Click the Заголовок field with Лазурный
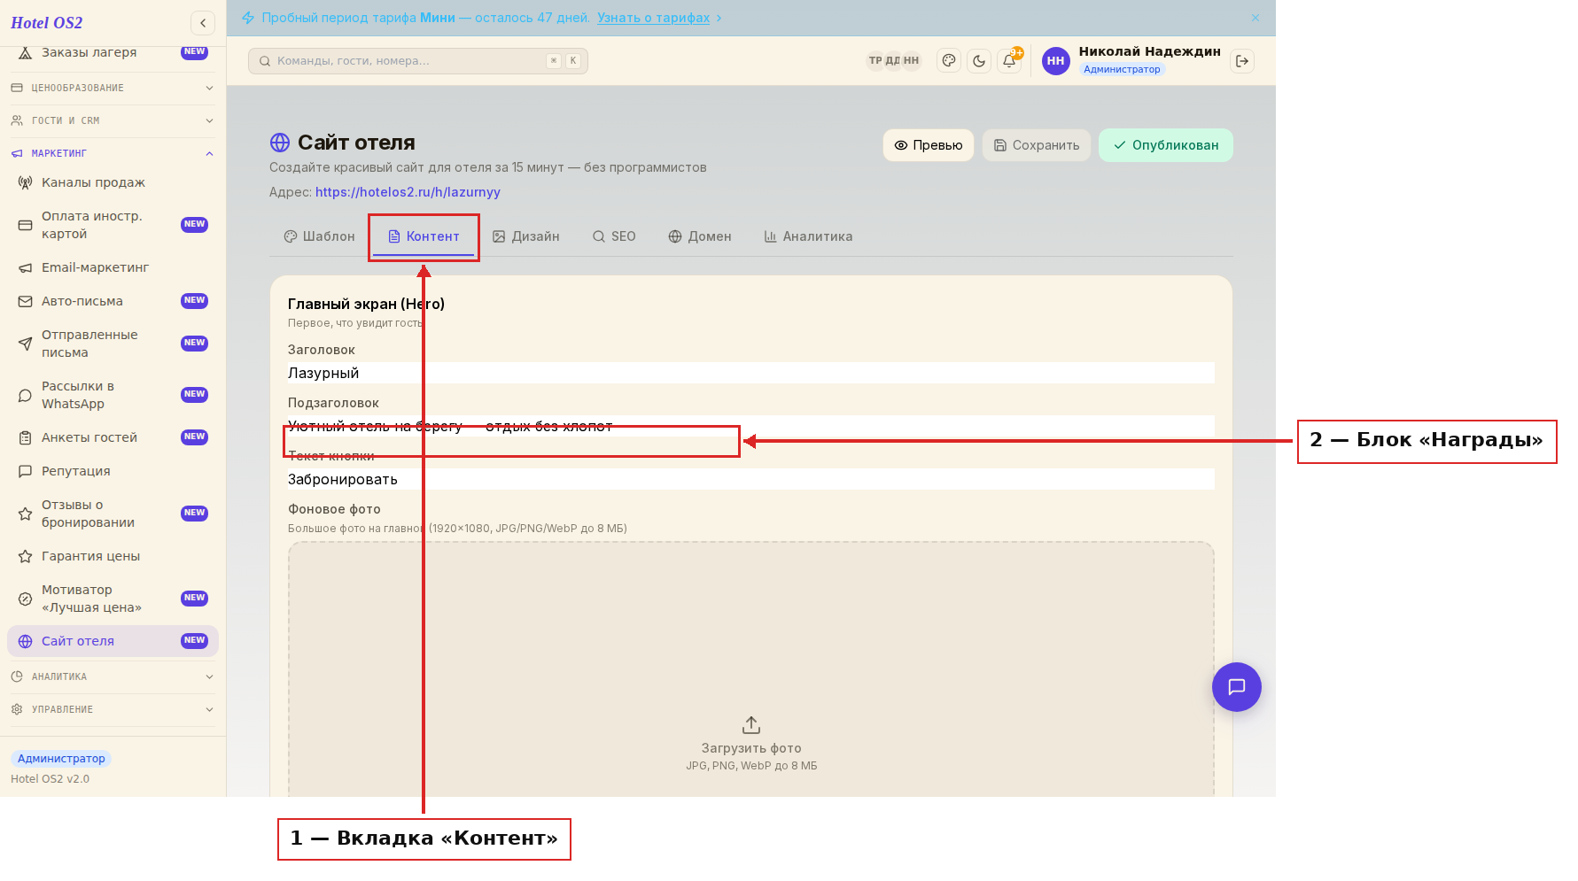The height and width of the screenshot is (881, 1578). [751, 373]
